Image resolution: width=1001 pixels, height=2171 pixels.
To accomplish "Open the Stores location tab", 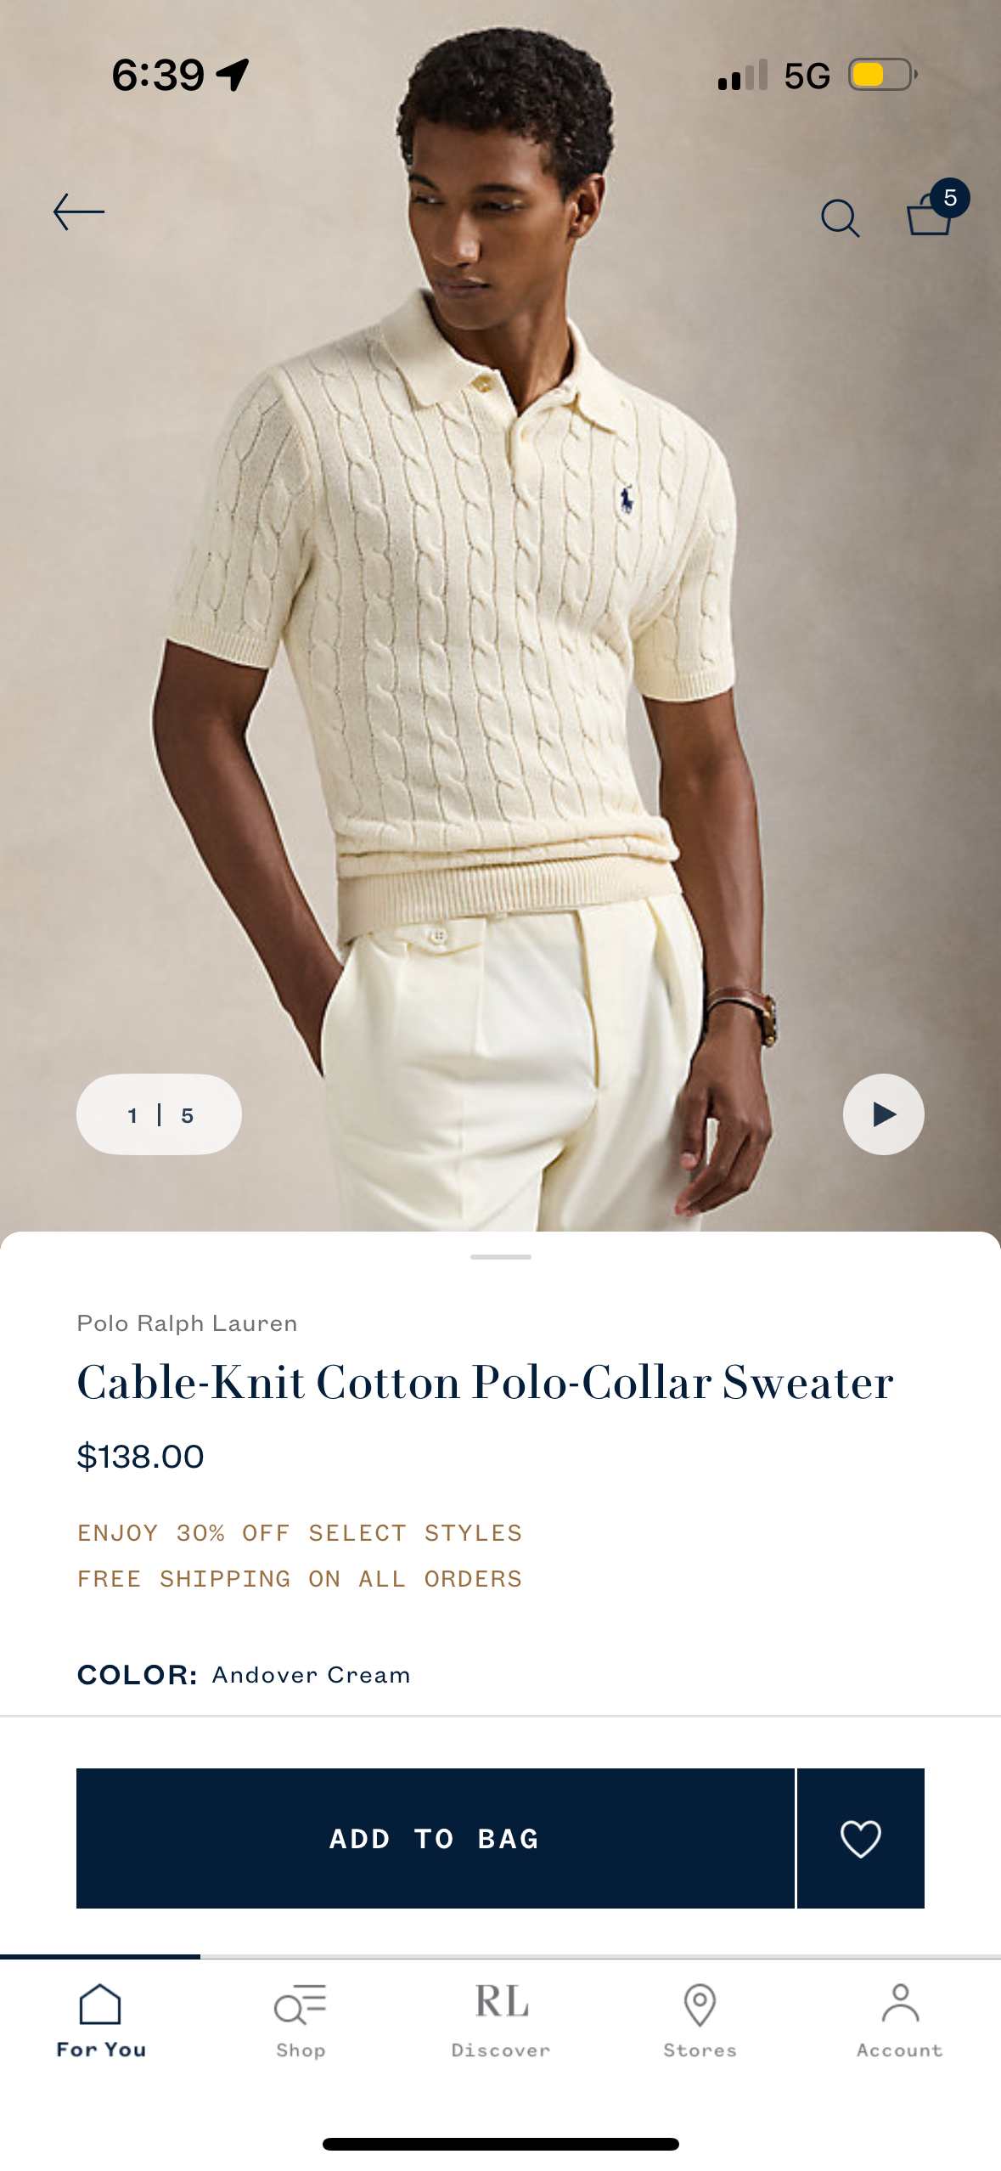I will tap(700, 2022).
